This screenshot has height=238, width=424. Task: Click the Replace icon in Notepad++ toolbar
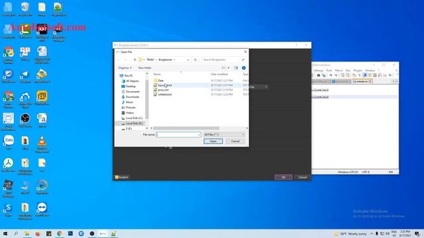[x=324, y=75]
